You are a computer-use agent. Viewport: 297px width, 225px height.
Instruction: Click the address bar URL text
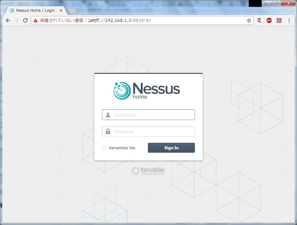pos(120,20)
